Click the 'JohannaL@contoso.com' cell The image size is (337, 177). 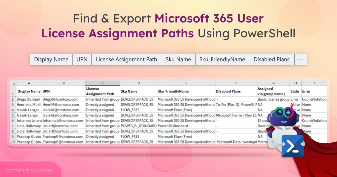tap(64, 121)
